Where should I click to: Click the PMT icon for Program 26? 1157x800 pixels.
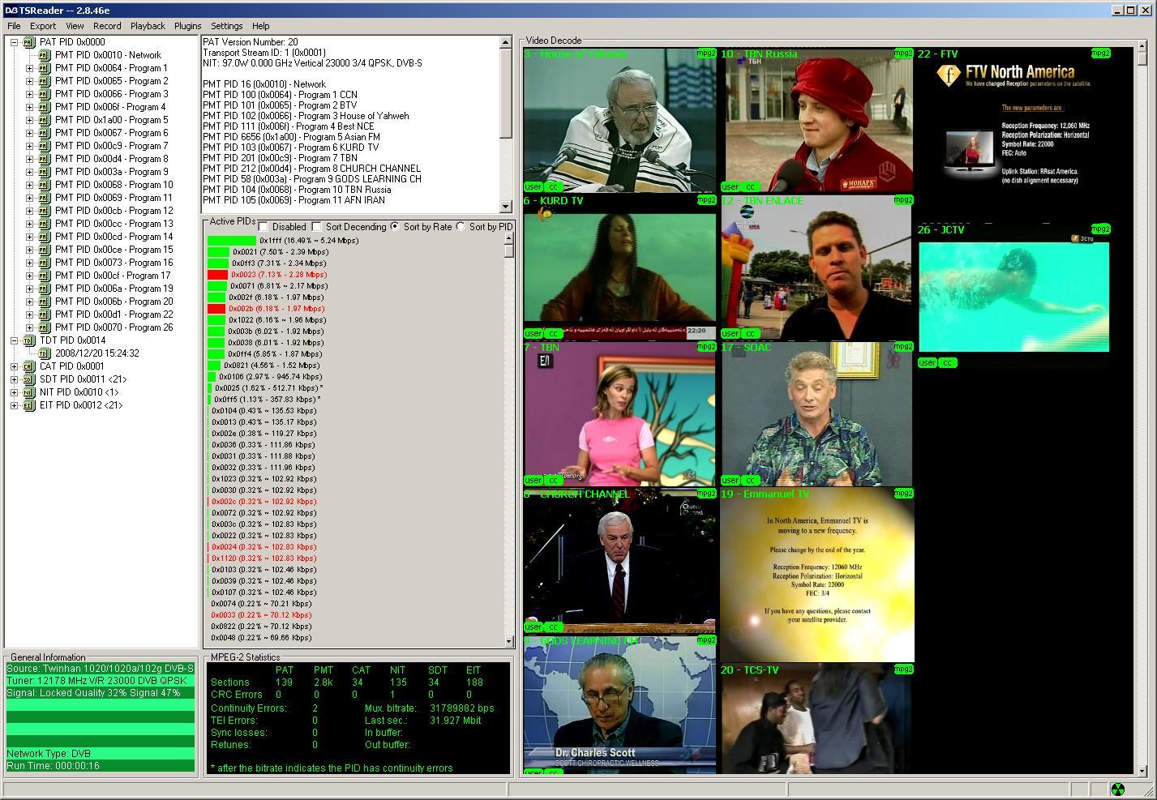coord(45,327)
